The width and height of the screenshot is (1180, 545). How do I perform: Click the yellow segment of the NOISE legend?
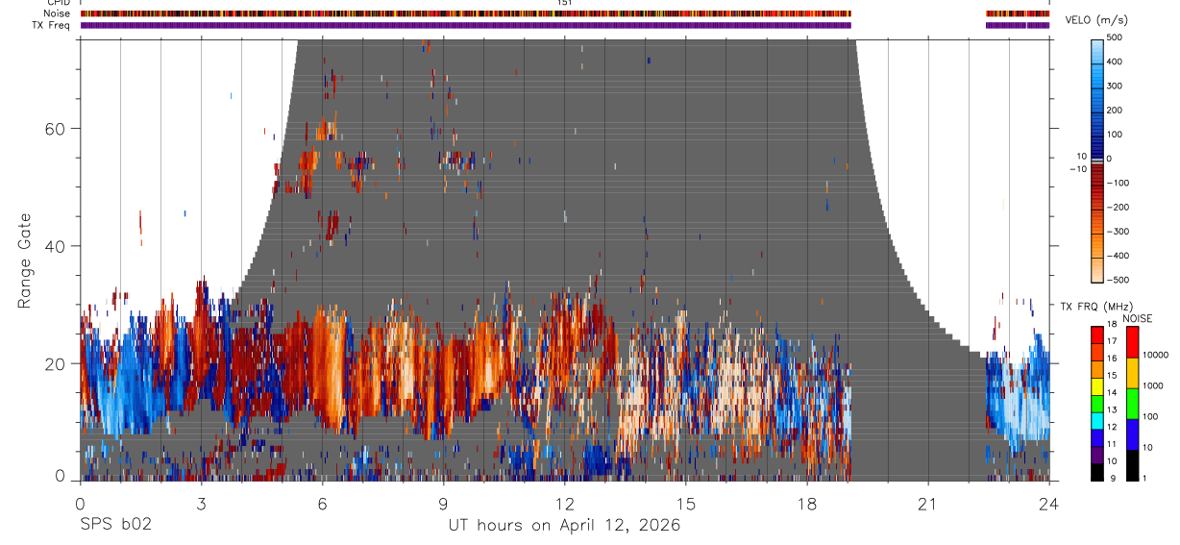1134,372
